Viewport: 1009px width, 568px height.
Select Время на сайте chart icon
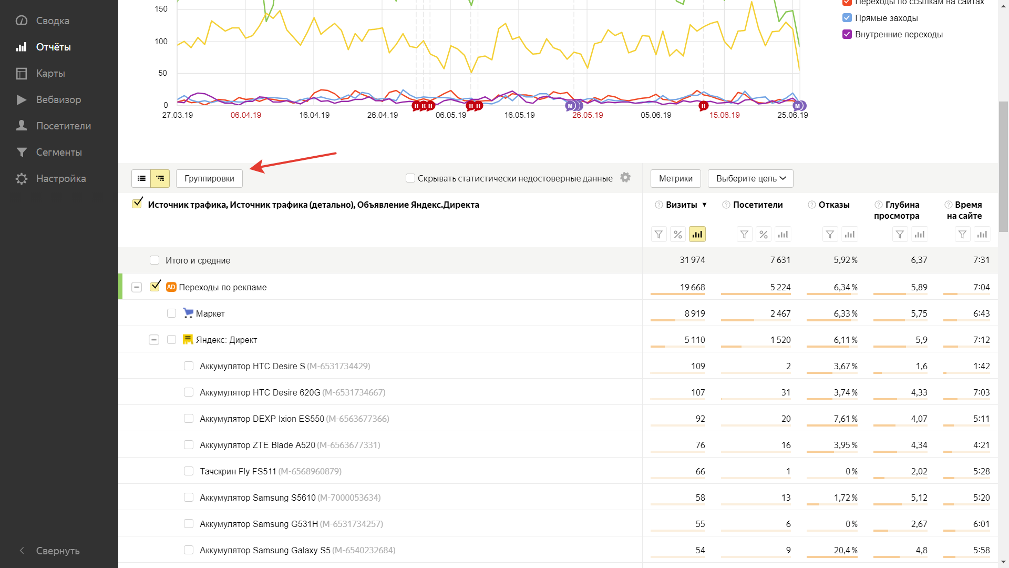(x=982, y=235)
